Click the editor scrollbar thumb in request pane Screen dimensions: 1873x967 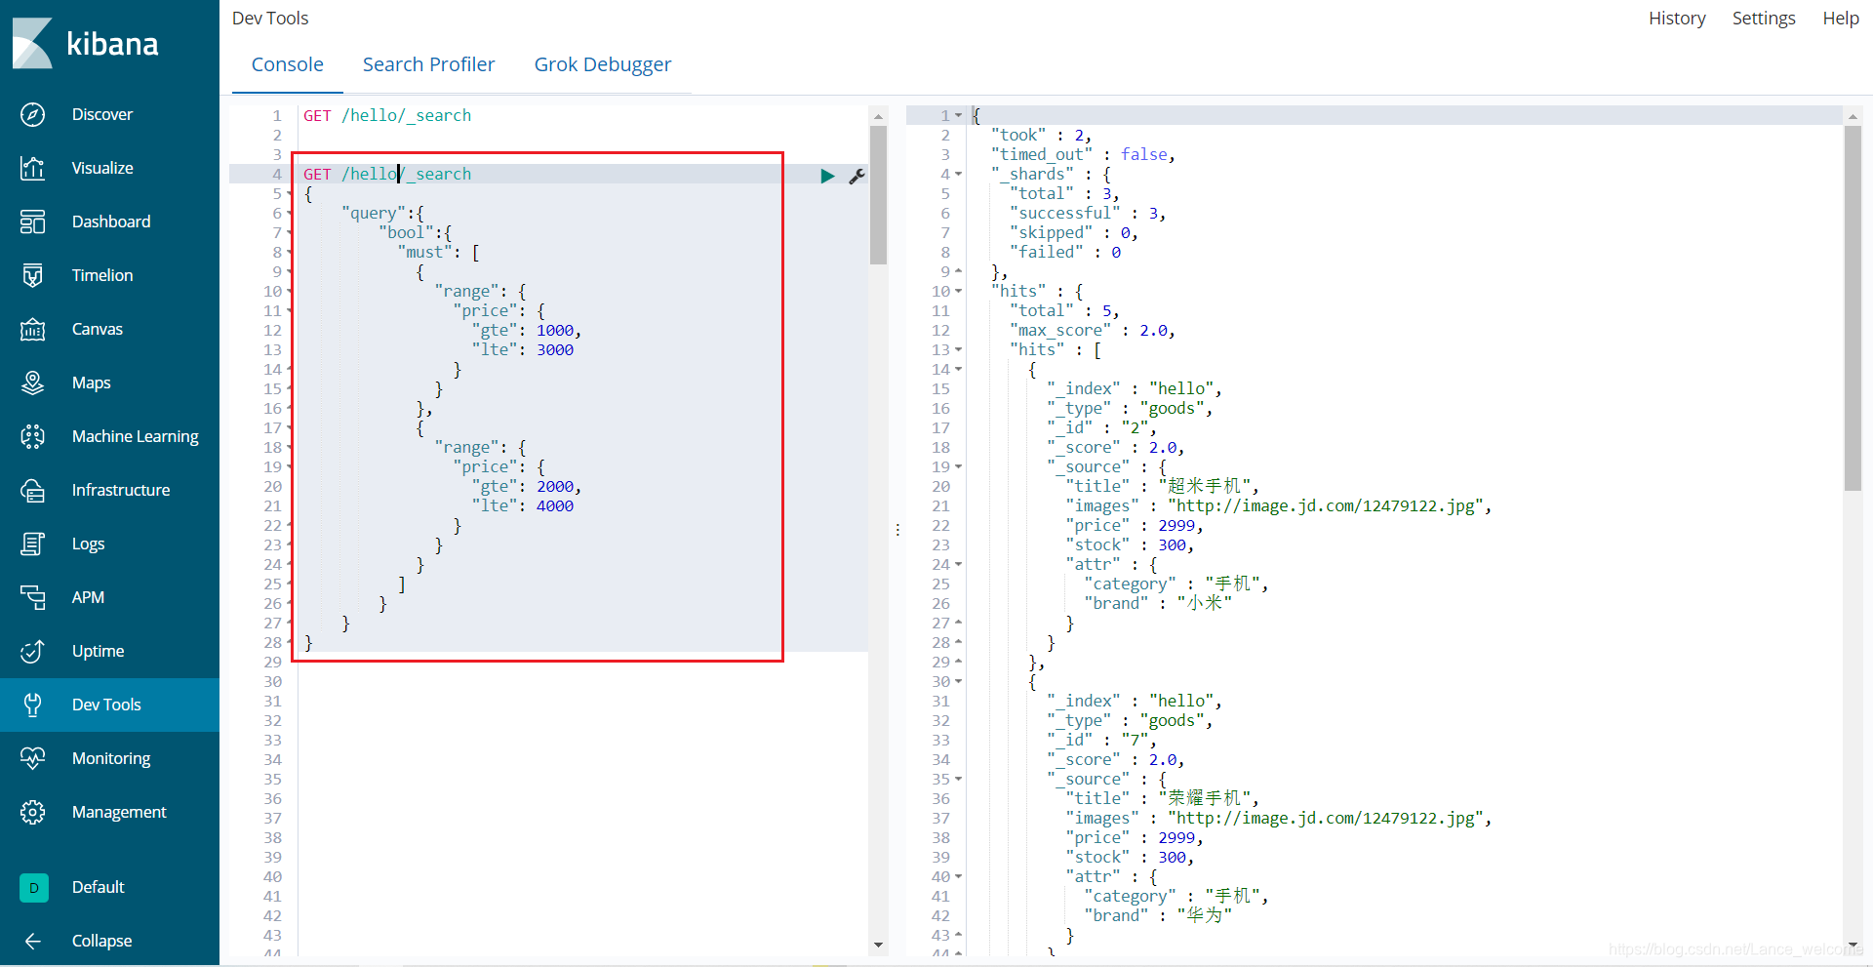[878, 195]
